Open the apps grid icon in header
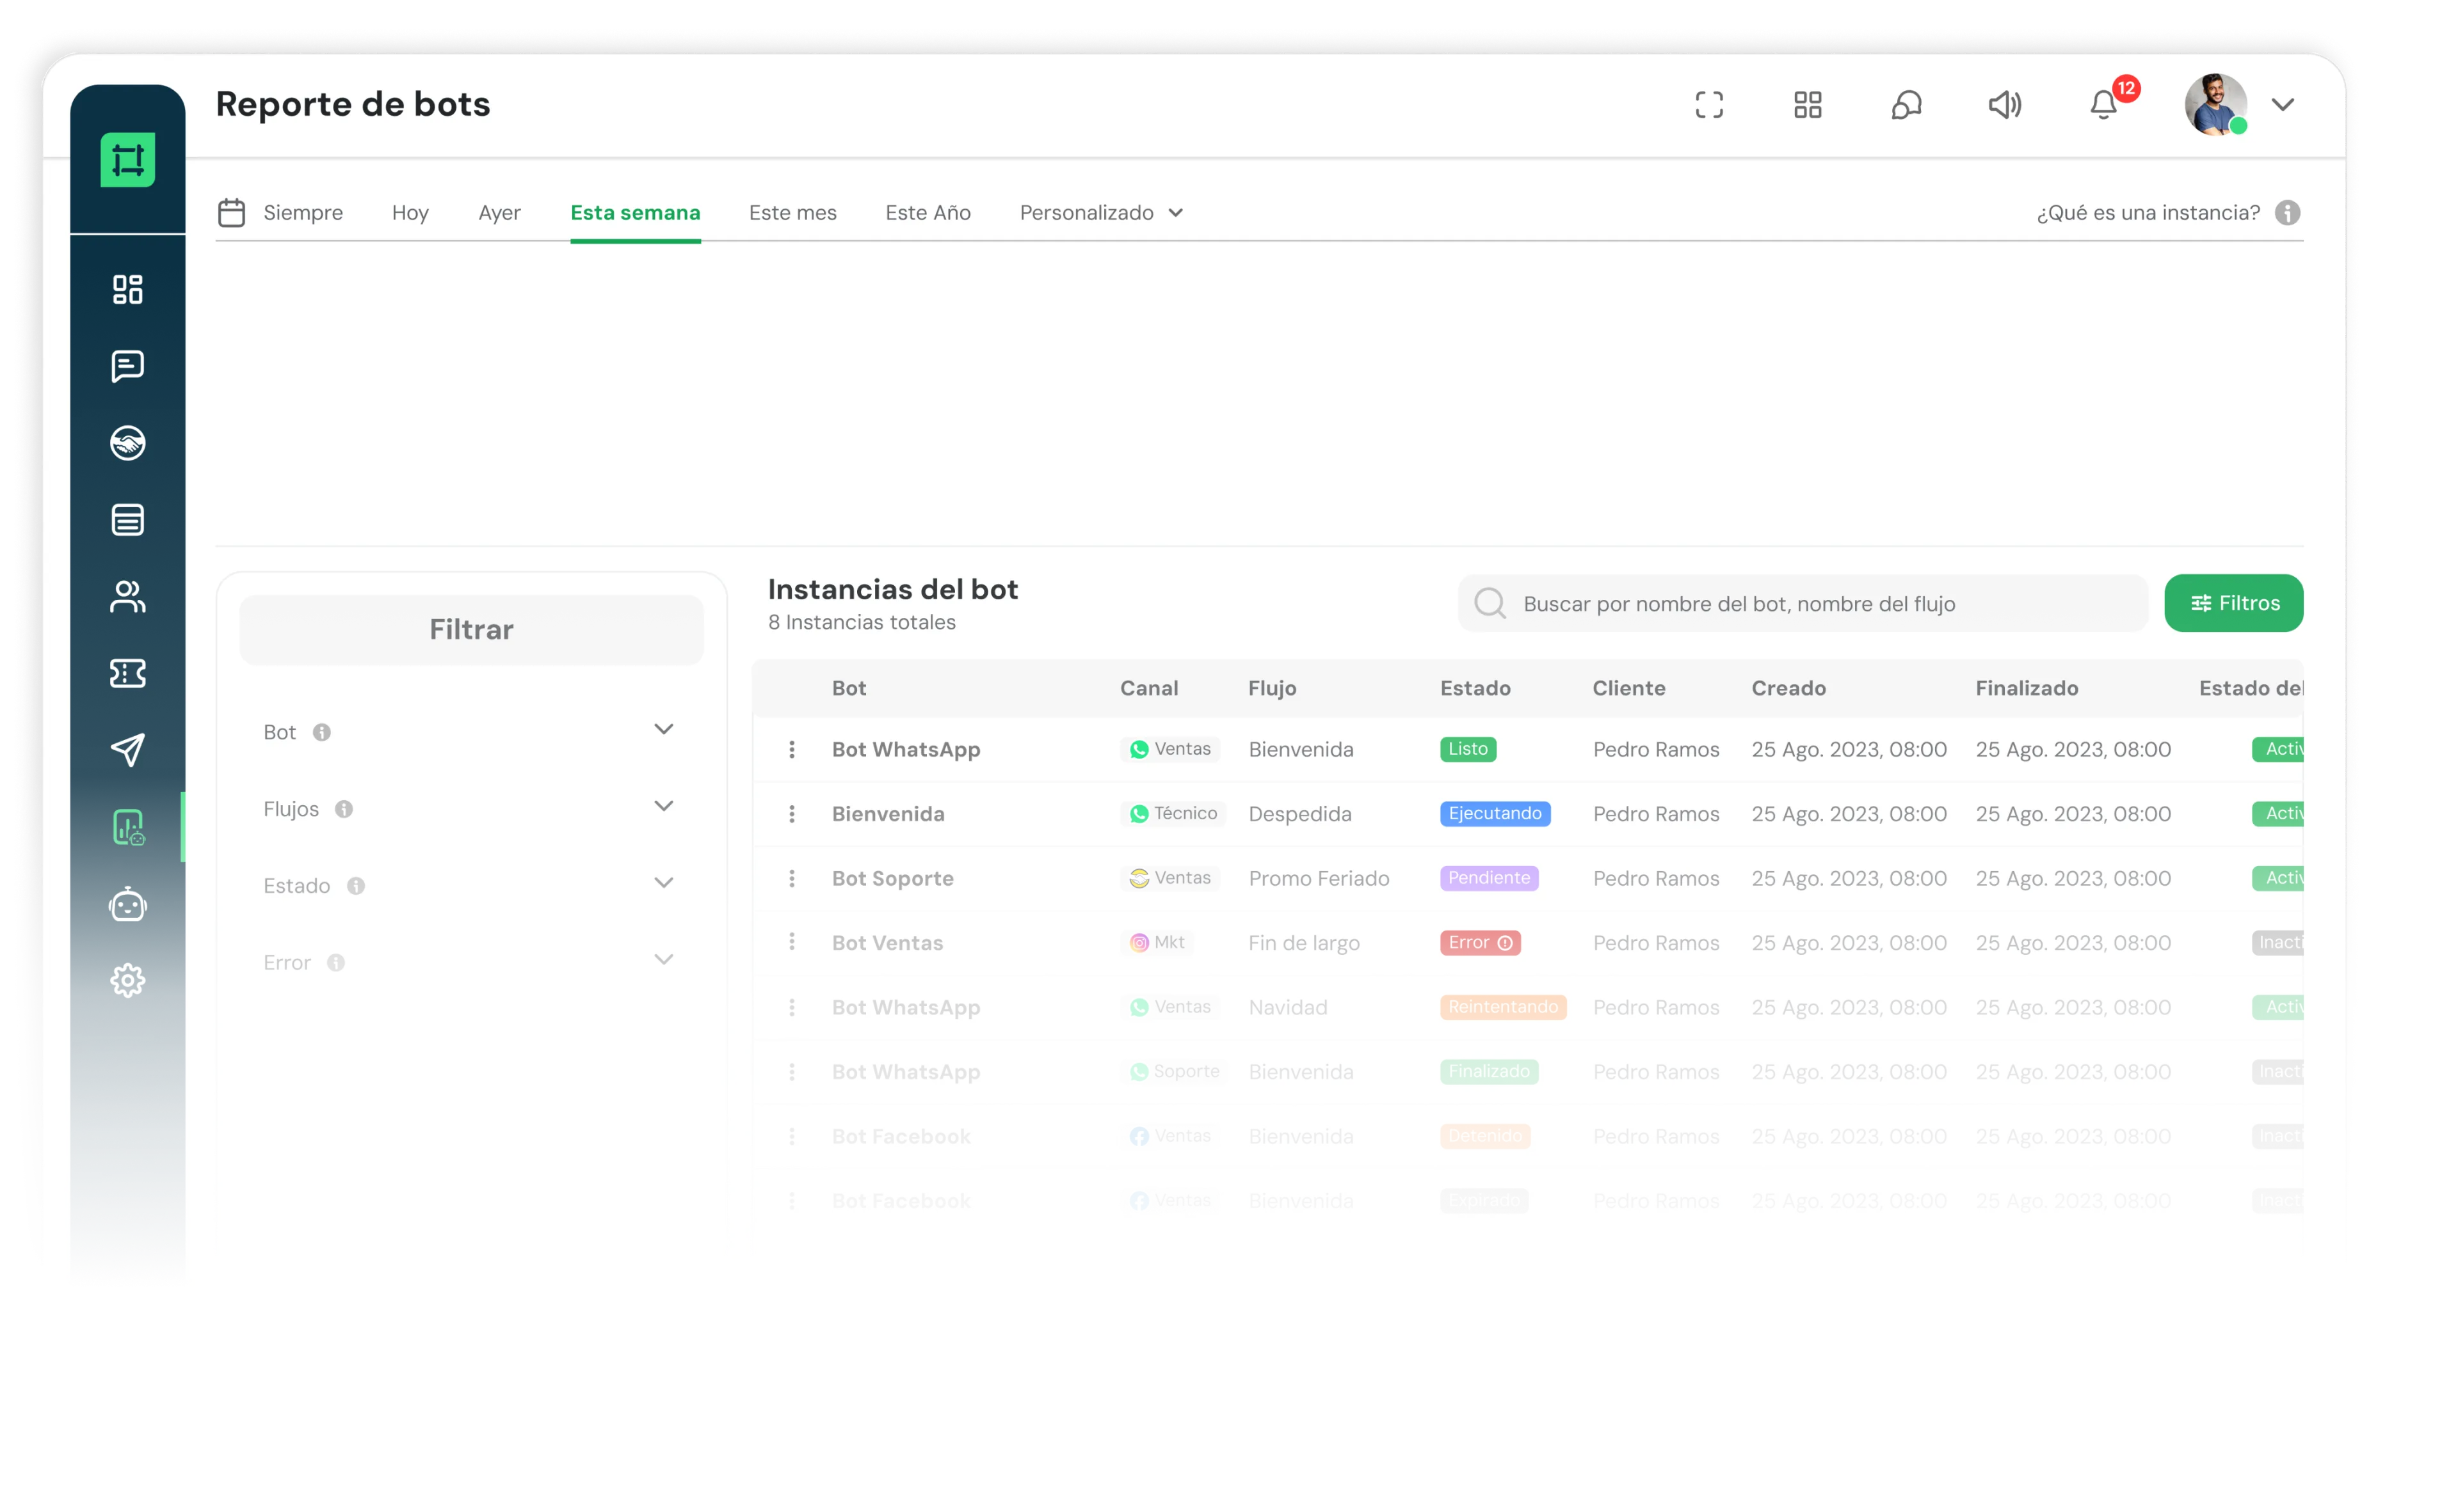This screenshot has height=1512, width=2458. coord(1808,105)
